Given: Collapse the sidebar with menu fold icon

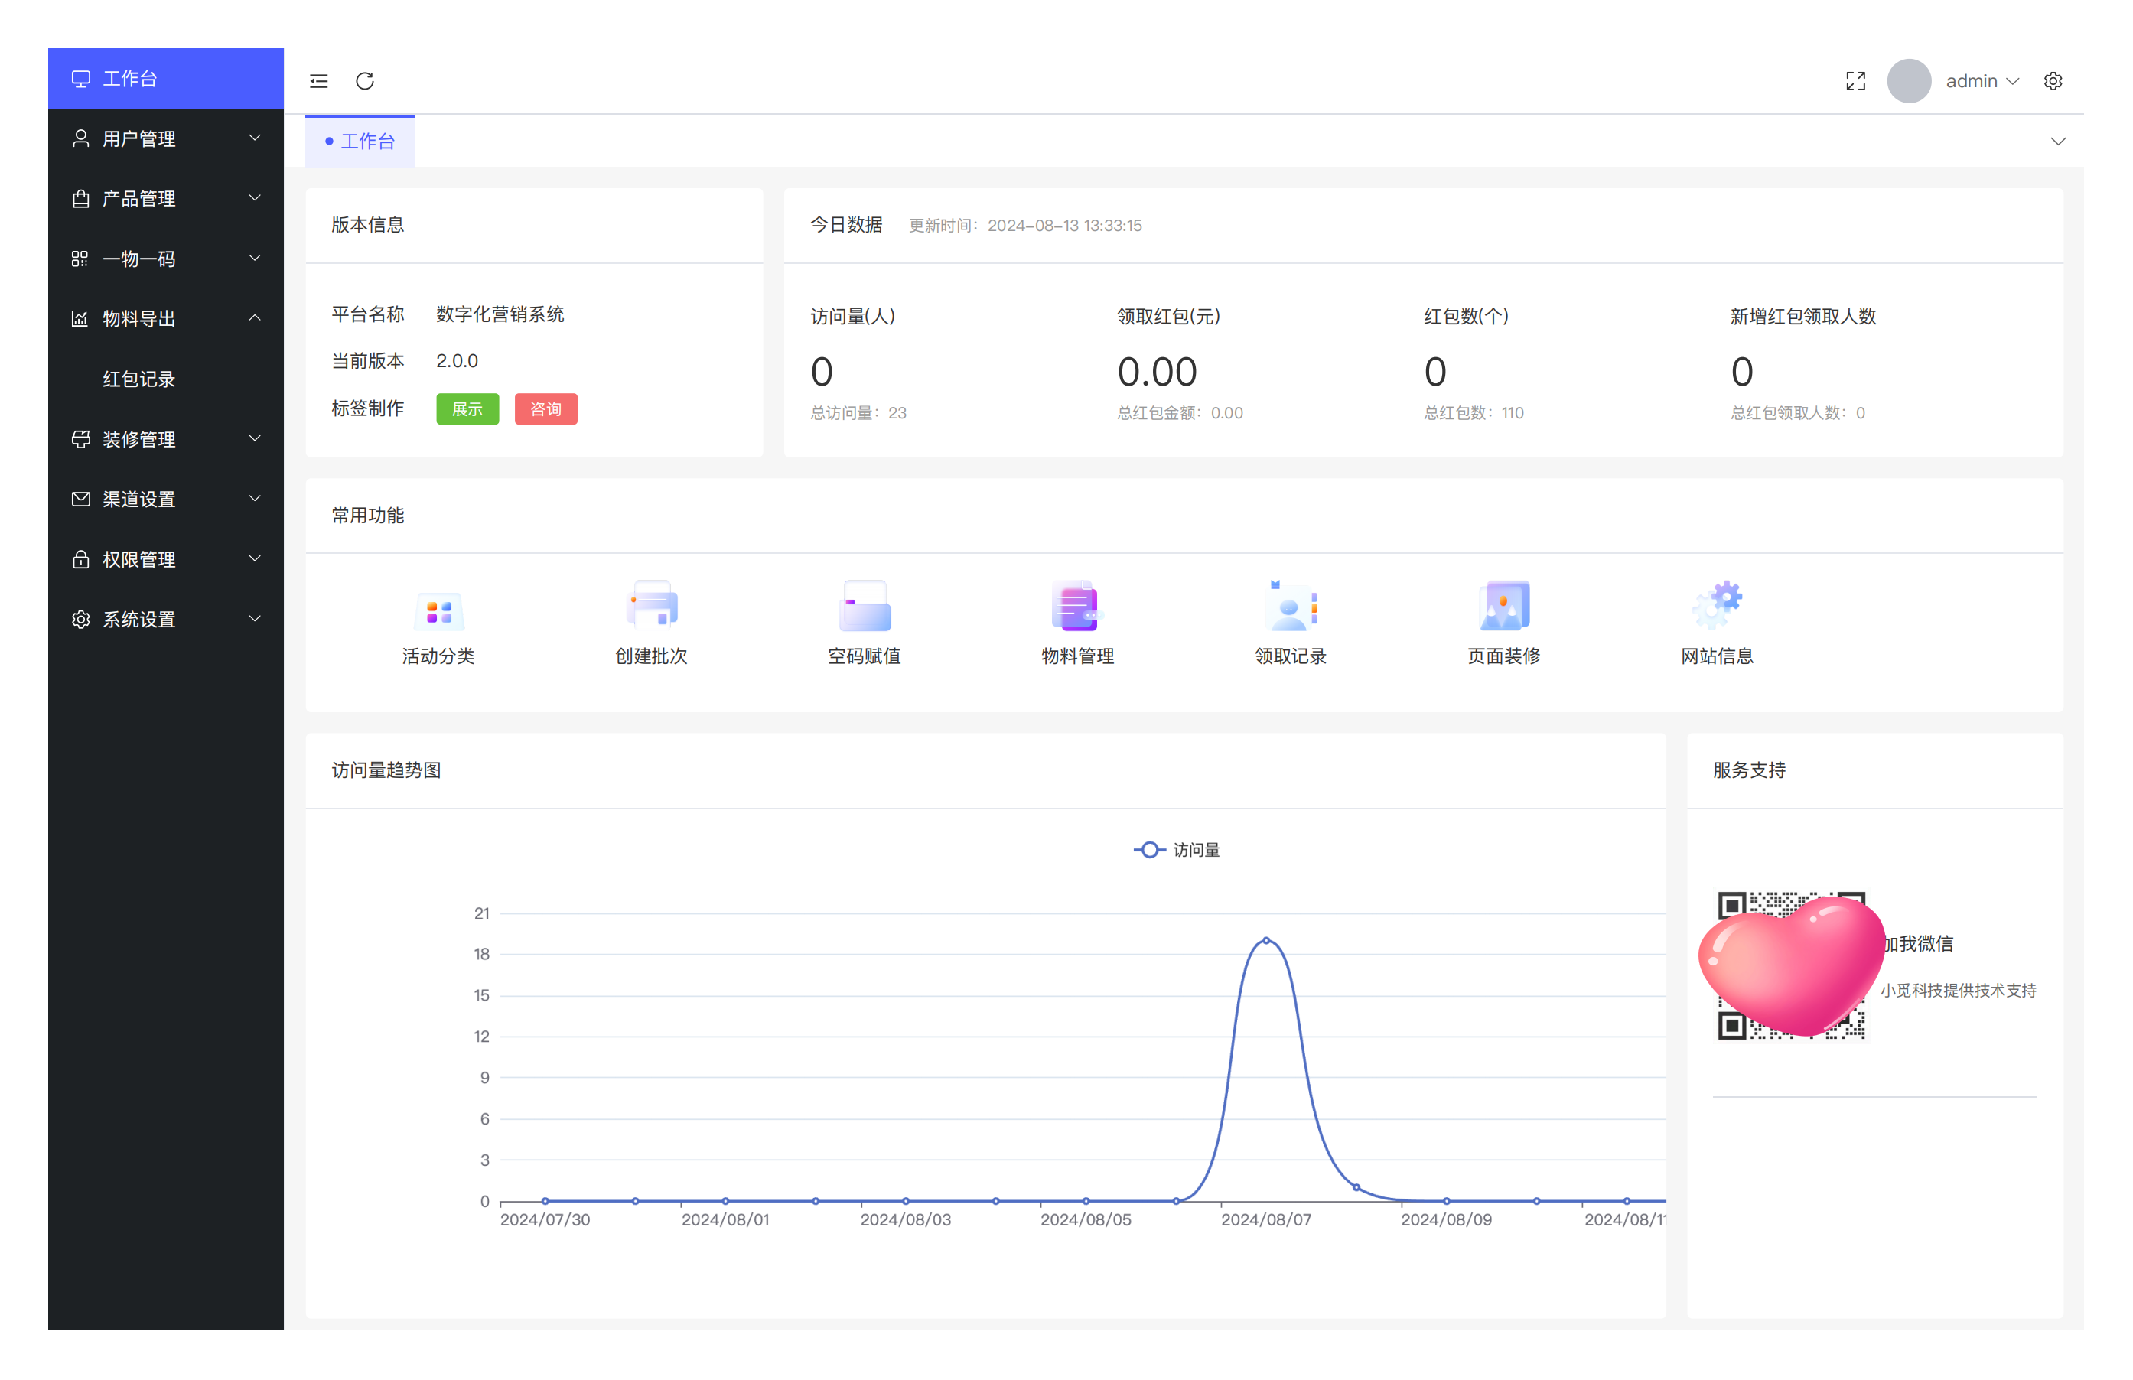Looking at the screenshot, I should (319, 82).
